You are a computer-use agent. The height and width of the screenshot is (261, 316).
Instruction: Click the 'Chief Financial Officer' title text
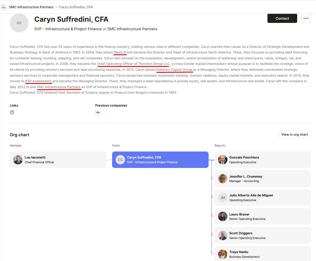pos(39,162)
